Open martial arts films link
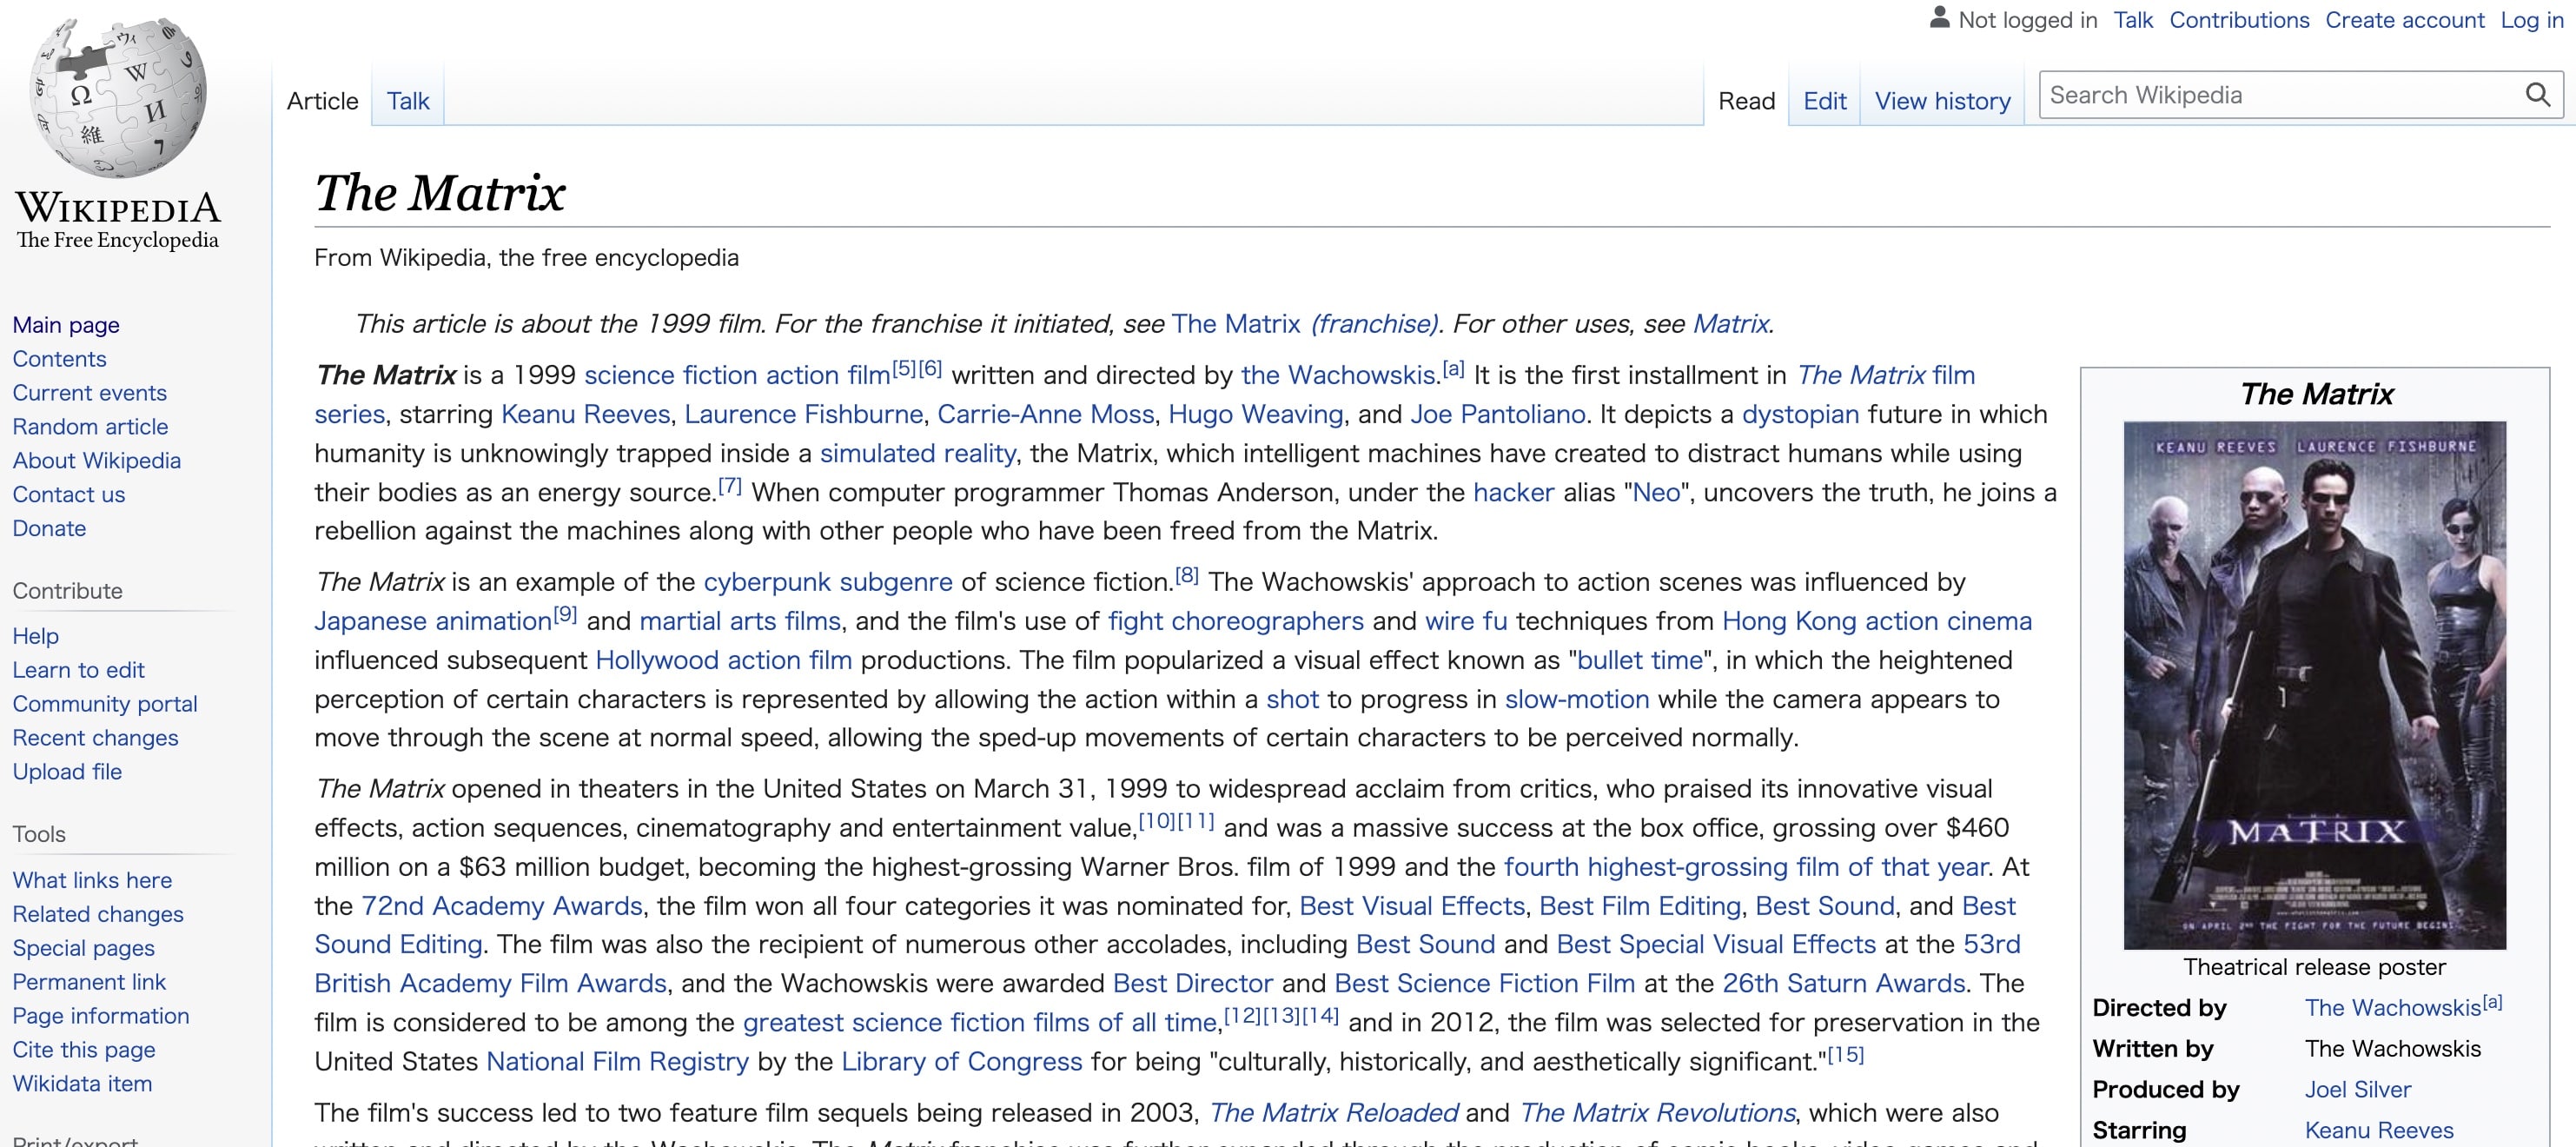 [739, 621]
